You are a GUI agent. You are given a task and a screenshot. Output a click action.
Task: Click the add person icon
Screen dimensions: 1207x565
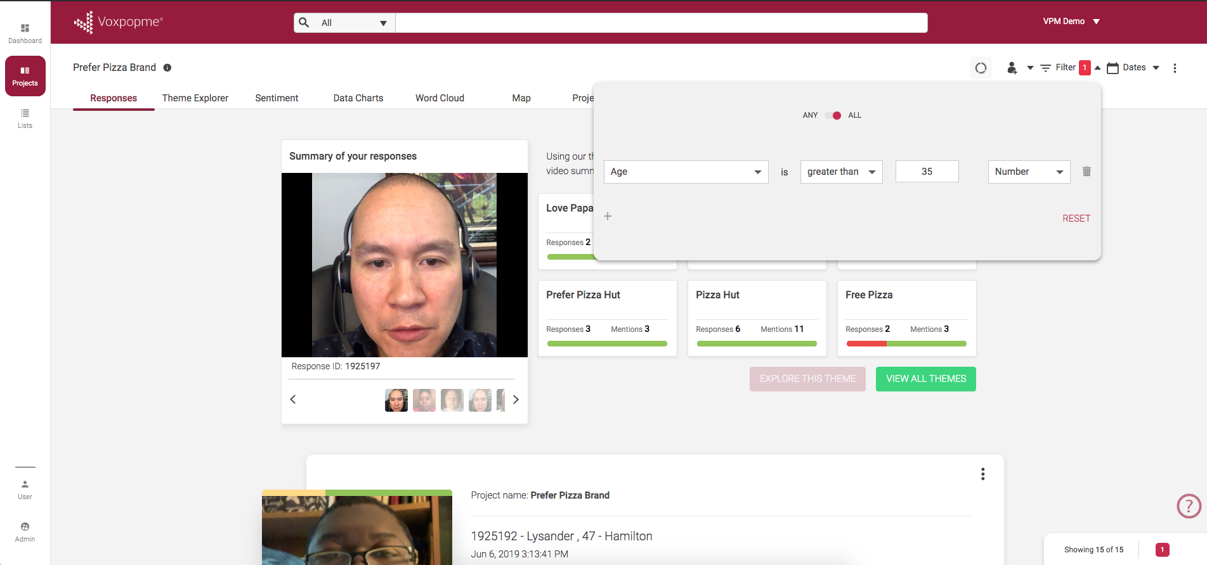click(1012, 68)
